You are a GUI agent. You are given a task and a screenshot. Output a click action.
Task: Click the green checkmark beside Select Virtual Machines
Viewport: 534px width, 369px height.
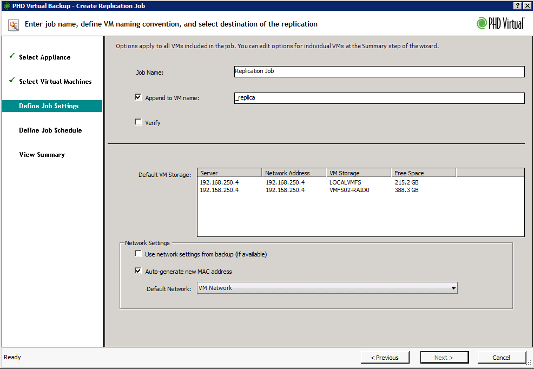pos(12,80)
